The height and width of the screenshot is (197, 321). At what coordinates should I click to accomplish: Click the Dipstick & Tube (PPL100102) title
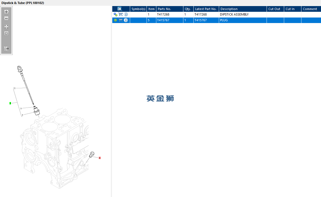(23, 3)
